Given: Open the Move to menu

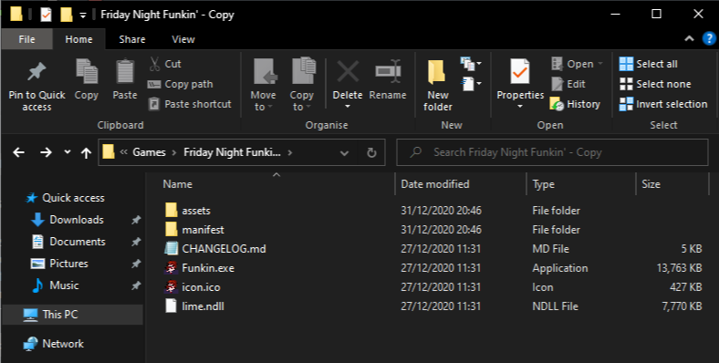Looking at the screenshot, I should (x=263, y=84).
